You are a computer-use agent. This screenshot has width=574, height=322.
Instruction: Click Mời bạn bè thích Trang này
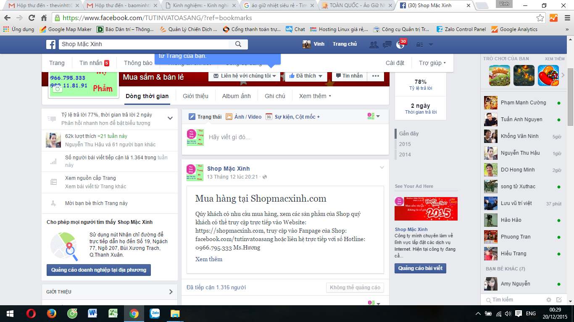pos(96,203)
